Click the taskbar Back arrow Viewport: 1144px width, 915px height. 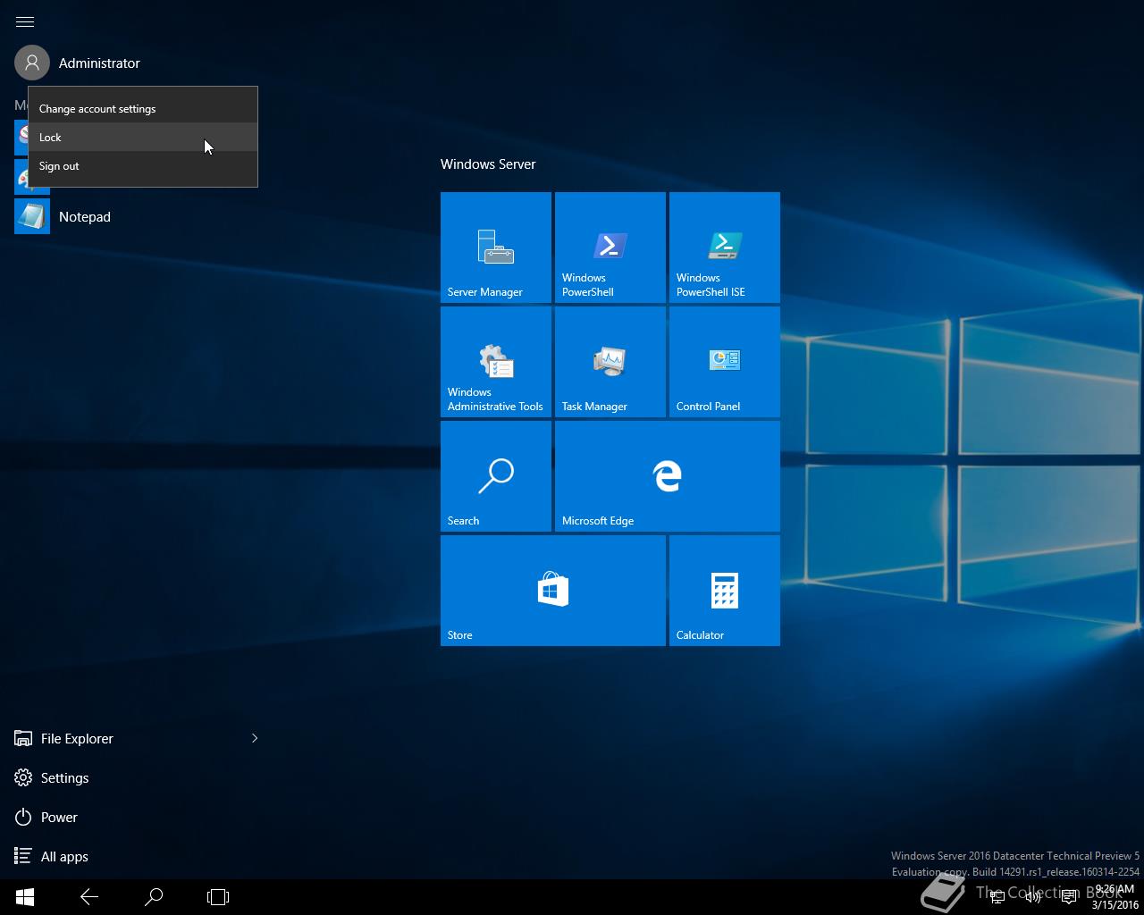[89, 897]
